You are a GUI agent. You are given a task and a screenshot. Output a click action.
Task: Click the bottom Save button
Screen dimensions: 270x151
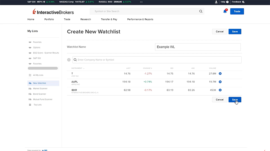[235, 100]
